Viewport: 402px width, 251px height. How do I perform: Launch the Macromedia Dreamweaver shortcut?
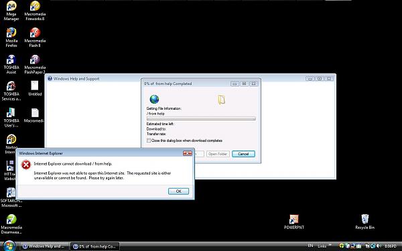coord(11,224)
